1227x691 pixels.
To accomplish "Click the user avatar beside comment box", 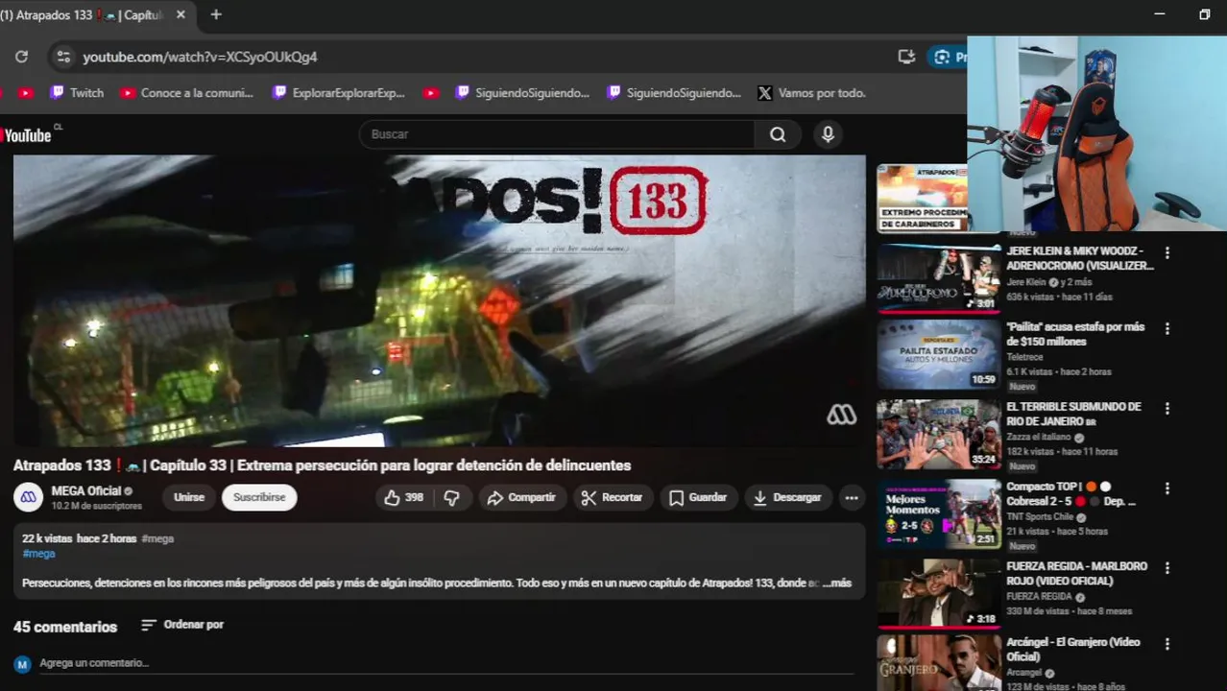I will coord(23,664).
